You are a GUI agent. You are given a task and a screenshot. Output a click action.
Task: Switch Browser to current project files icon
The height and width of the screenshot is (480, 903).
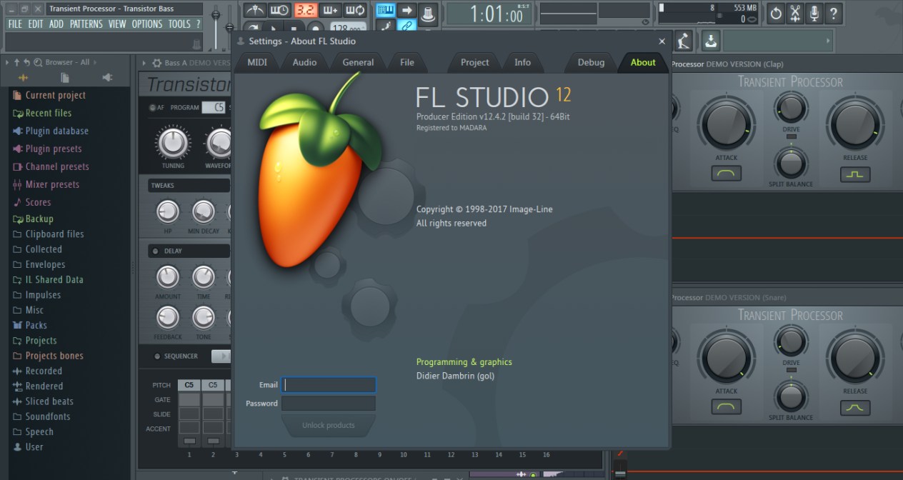click(x=65, y=77)
